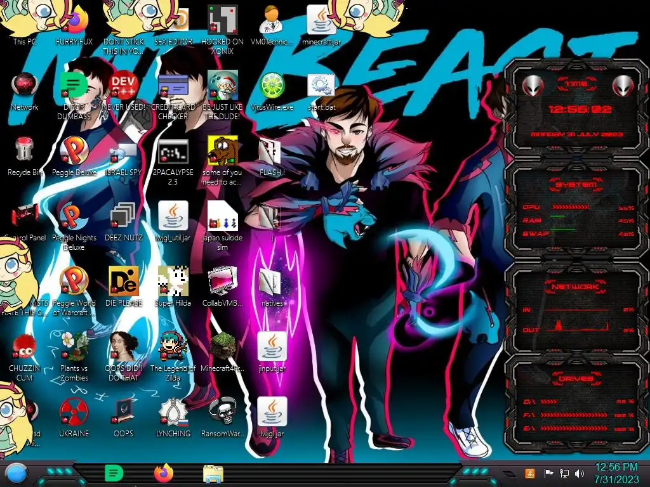Open File Explorer from the taskbar

tap(213, 474)
